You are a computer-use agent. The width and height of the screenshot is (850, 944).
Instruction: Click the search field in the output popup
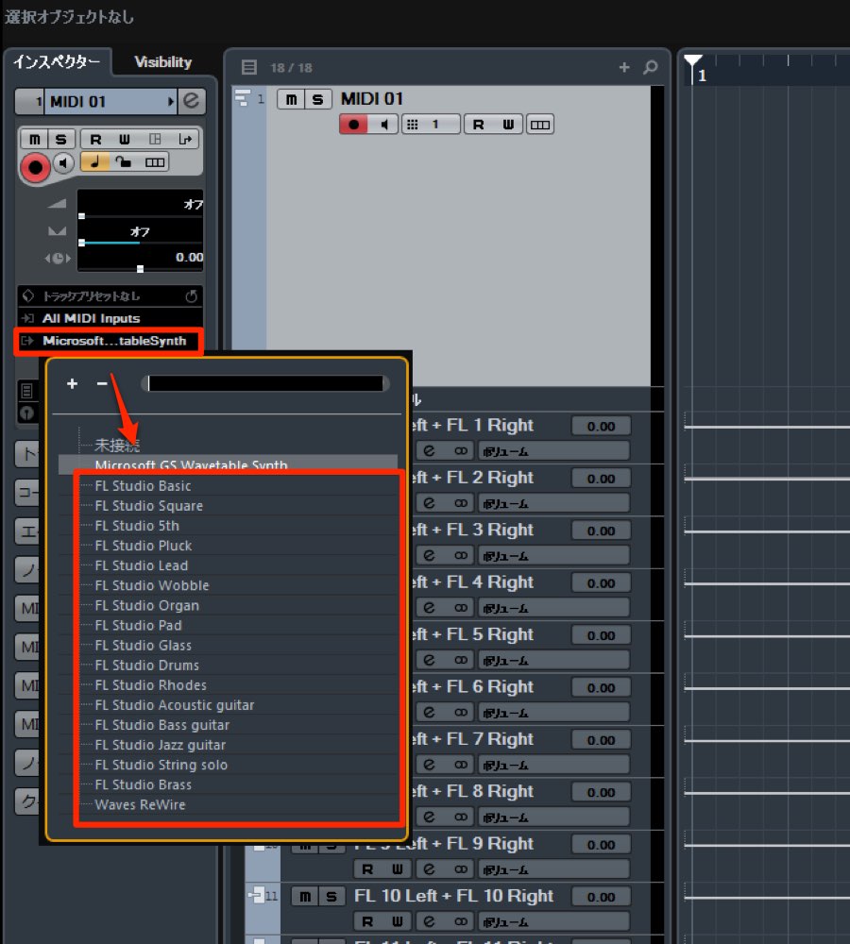click(x=265, y=383)
